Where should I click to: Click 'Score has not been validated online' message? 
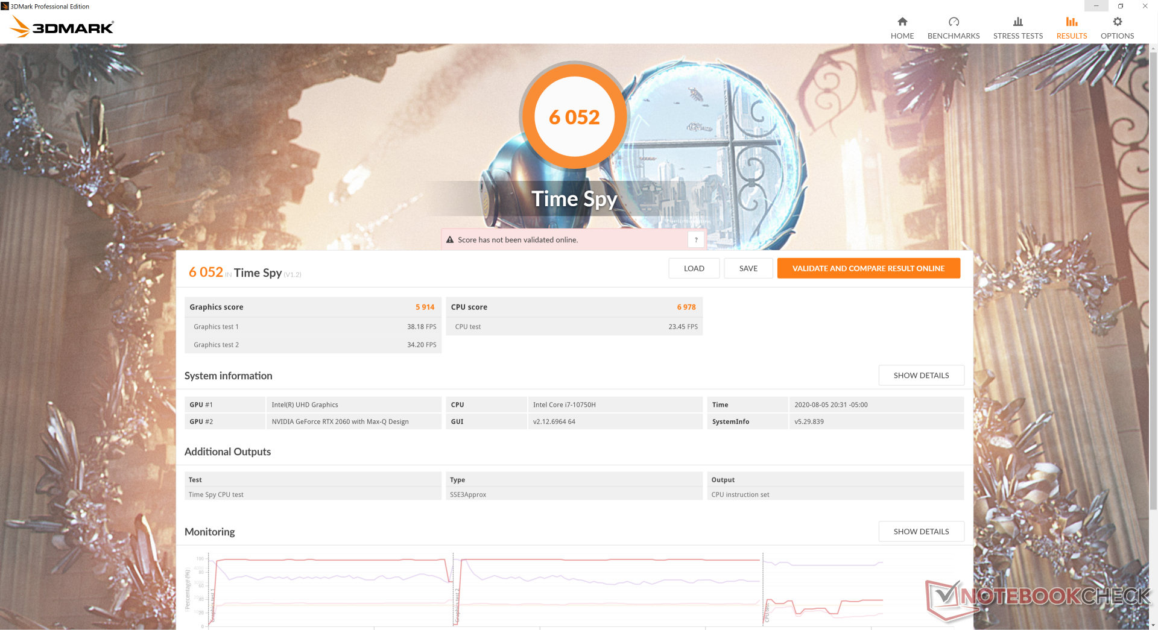(517, 240)
